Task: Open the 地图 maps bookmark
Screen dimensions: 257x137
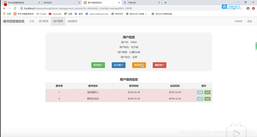Action: (68, 14)
